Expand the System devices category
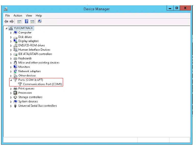The image size is (196, 146). click(11, 102)
